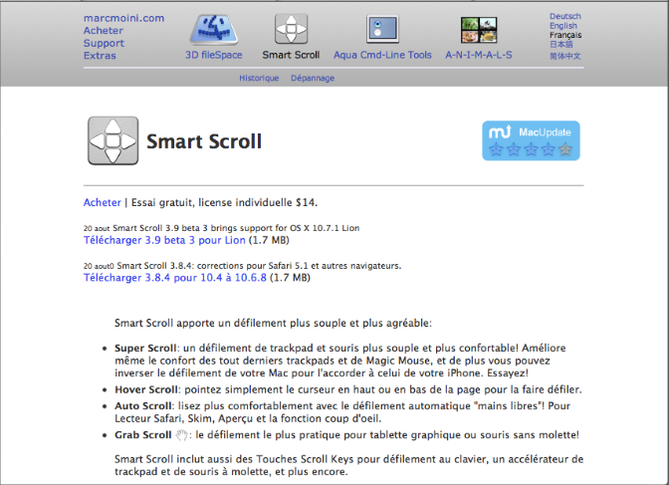Click the Smart Scroll page heading

point(204,141)
